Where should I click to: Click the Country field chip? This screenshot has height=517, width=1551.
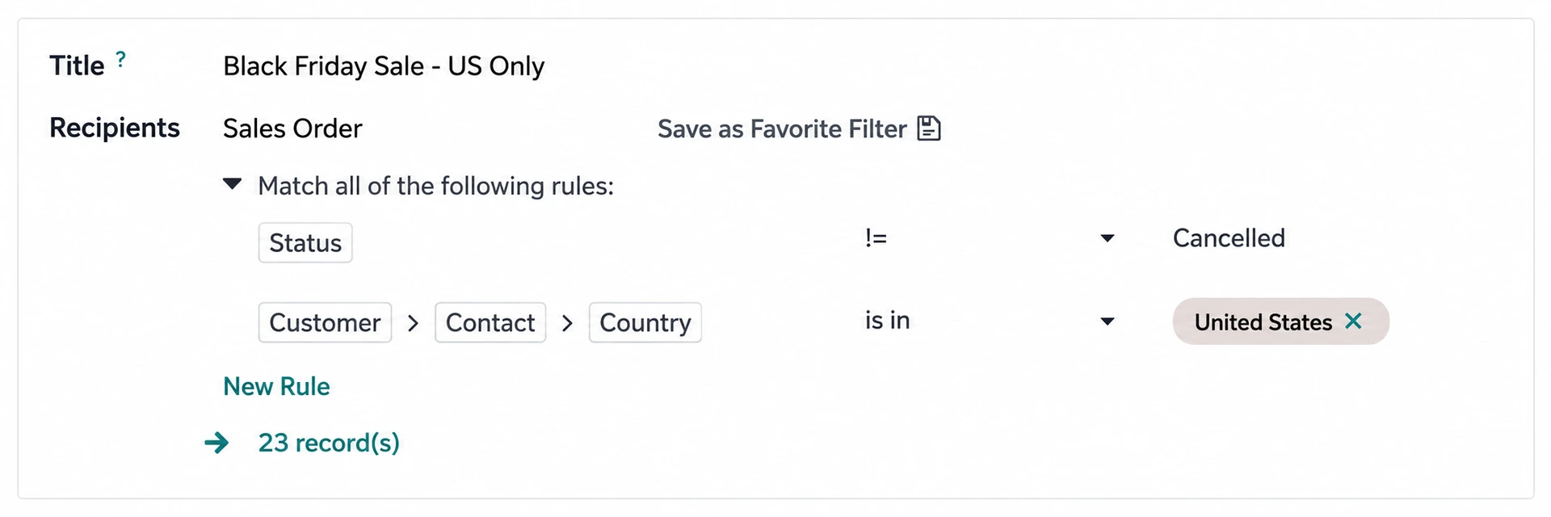(x=645, y=322)
